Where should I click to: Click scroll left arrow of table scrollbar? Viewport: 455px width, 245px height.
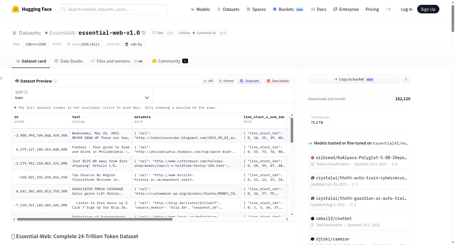pyautogui.click(x=14, y=219)
